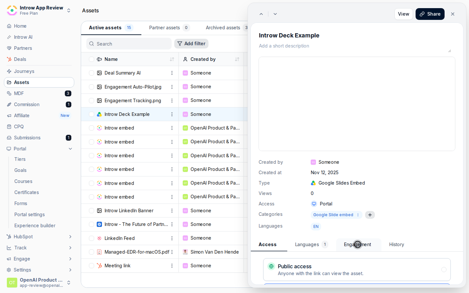The height and width of the screenshot is (293, 469).
Task: Select Engagement Auto-Pilot.jpg checkbox
Action: click(92, 87)
